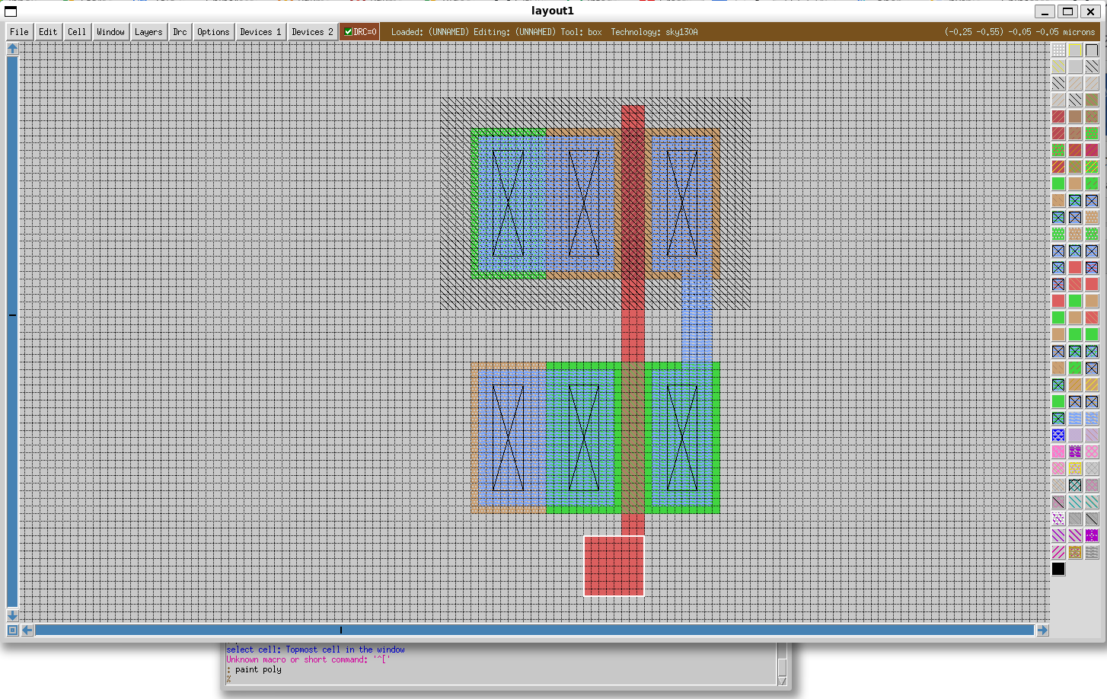This screenshot has height=699, width=1107.
Task: Select the purple swatch with white dashes
Action: click(x=1075, y=452)
